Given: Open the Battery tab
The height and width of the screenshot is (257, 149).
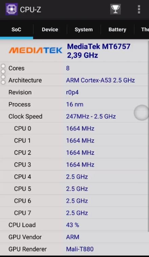Looking at the screenshot, I should (x=117, y=30).
